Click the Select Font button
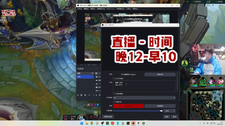Image resolution: width=225 pixels, height=126 pixels. pyautogui.click(x=160, y=74)
